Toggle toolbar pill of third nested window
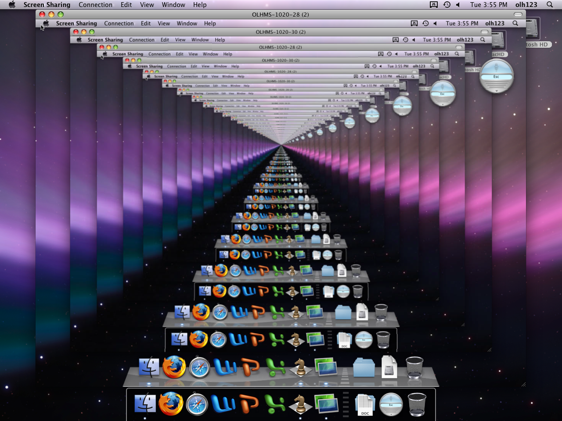Viewport: 562px width, 421px height. click(x=458, y=47)
